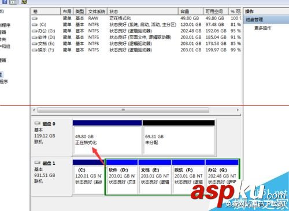Click the 931.51 GB size under 磁盘 1
Viewport: 289px width, 211px height.
(45, 175)
